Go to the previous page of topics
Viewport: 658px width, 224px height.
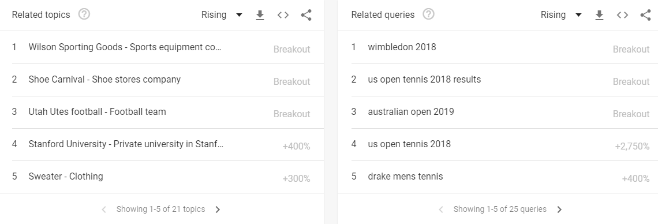point(104,210)
